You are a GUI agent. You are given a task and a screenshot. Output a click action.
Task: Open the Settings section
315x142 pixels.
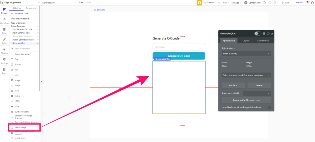tap(4, 61)
